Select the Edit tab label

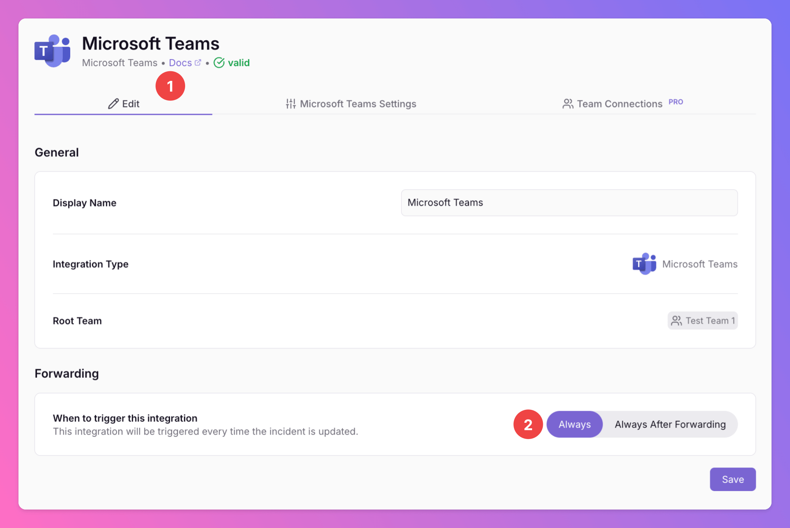click(131, 104)
